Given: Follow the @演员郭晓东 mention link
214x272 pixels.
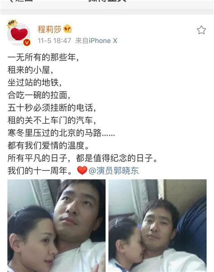Looking at the screenshot, I should point(114,171).
